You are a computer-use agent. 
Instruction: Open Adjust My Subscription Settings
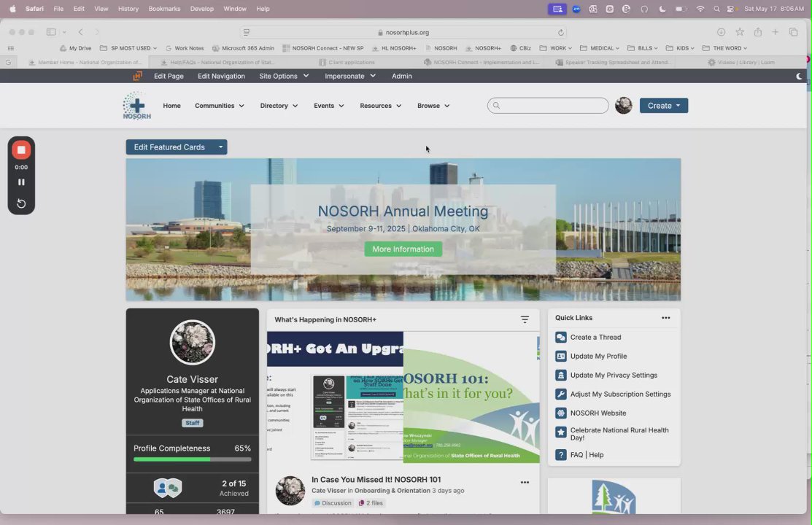pyautogui.click(x=620, y=394)
